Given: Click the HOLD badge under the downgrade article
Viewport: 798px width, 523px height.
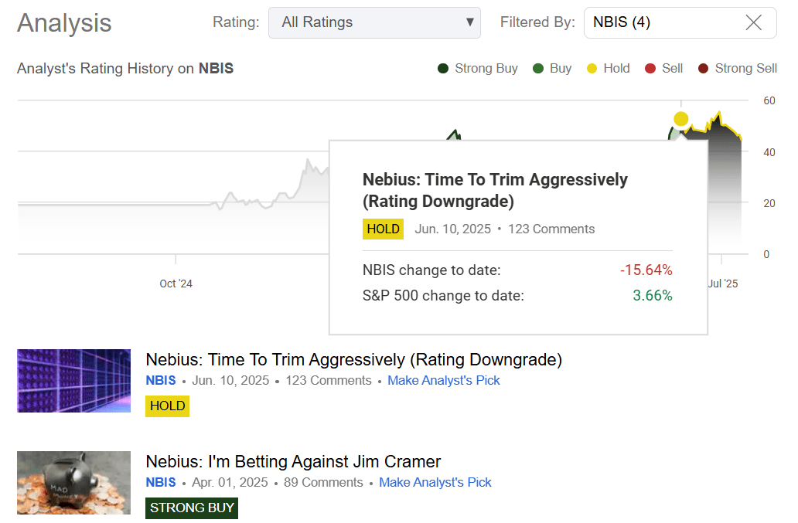Looking at the screenshot, I should (x=167, y=406).
